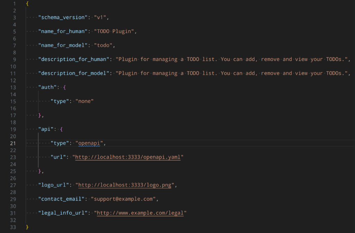Click the closing curly brace on line 33
This screenshot has height=233, width=355.
tap(27, 227)
